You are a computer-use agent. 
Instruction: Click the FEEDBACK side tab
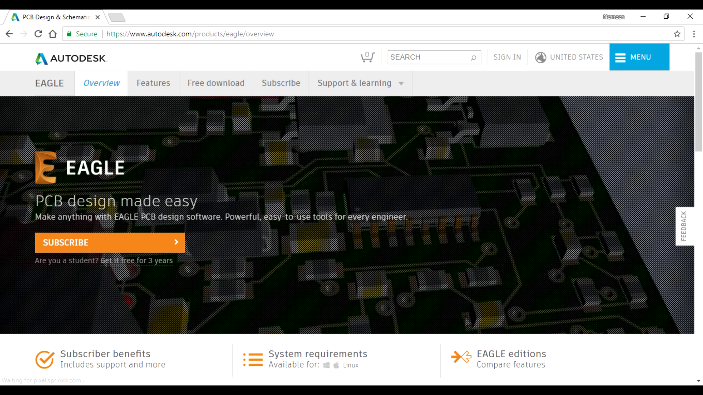tap(684, 226)
